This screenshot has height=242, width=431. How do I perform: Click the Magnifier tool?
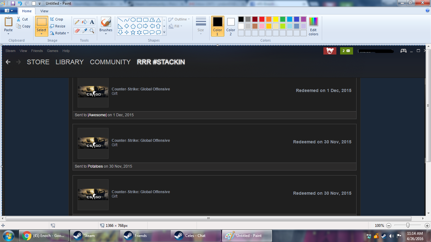coord(92,31)
